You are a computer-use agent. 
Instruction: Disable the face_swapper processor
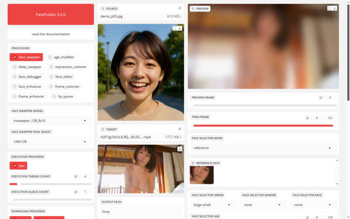click(26, 57)
